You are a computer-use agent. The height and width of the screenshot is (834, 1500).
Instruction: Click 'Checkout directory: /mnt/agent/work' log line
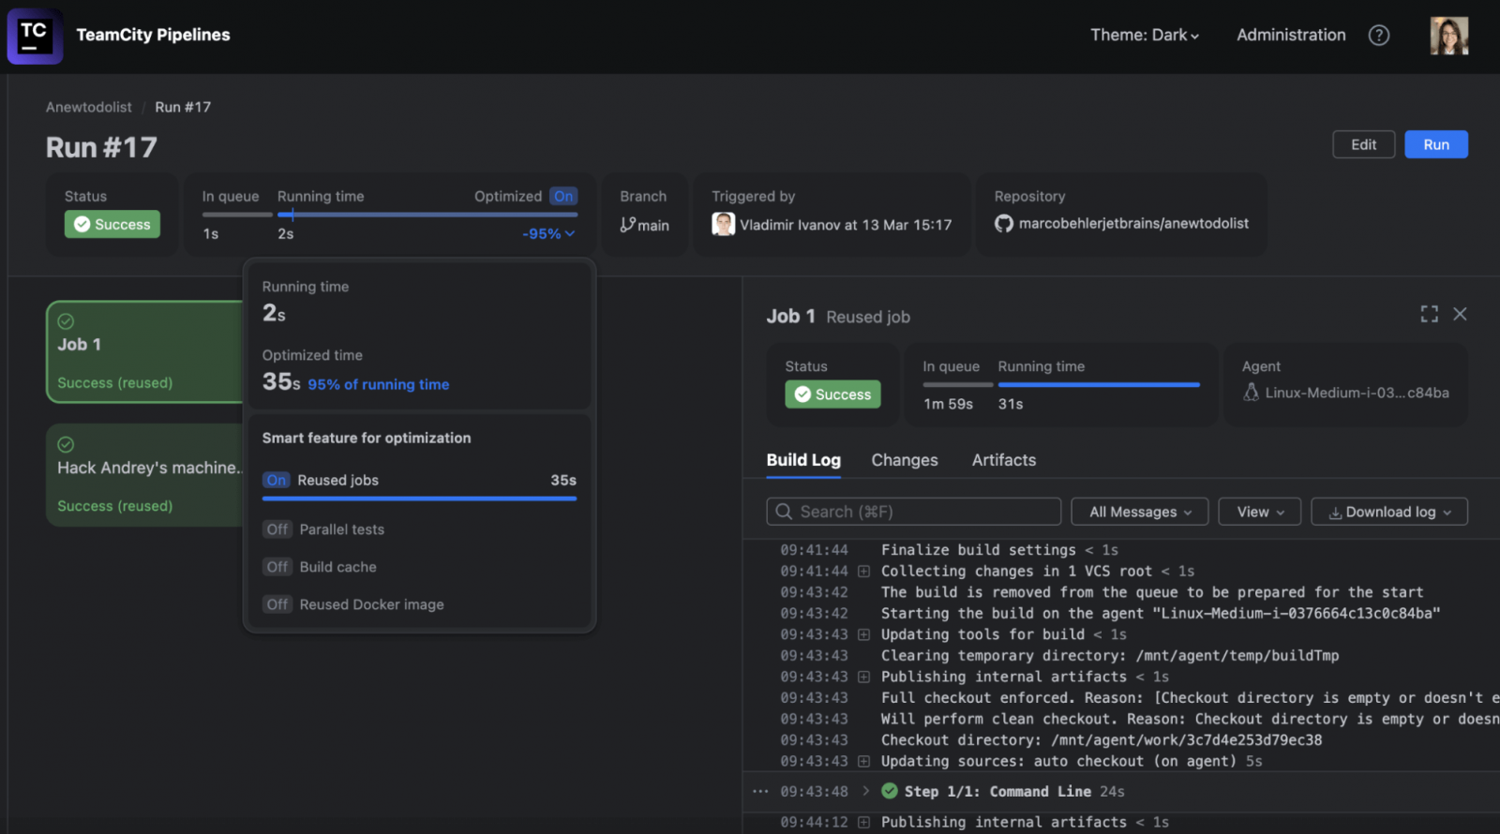pos(1102,740)
